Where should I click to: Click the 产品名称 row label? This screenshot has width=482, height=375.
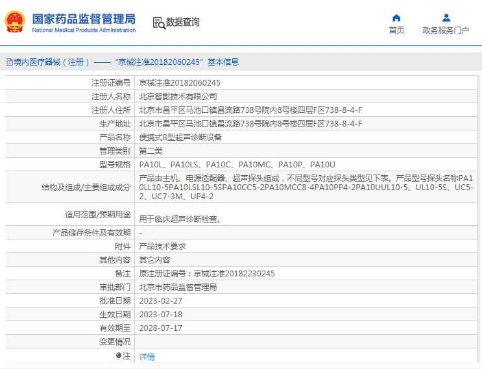click(x=115, y=138)
